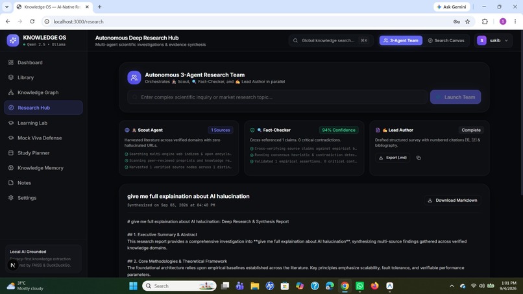Open the Chrome three-dot menu
The image size is (523, 294).
point(515,21)
